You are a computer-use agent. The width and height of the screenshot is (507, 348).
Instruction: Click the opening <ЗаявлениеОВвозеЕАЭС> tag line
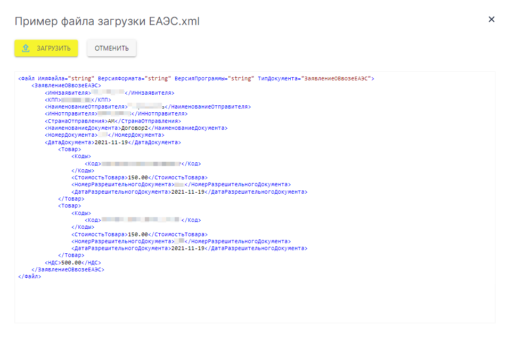(x=66, y=86)
